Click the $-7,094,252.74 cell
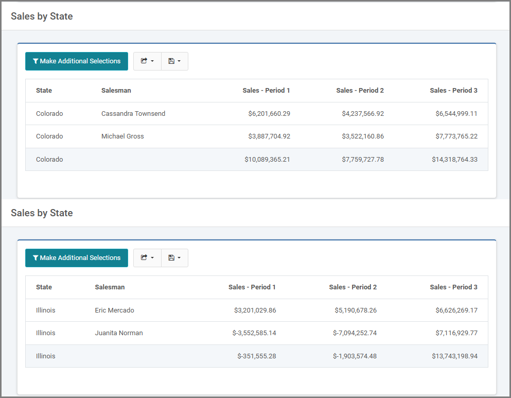This screenshot has height=398, width=511. click(355, 333)
